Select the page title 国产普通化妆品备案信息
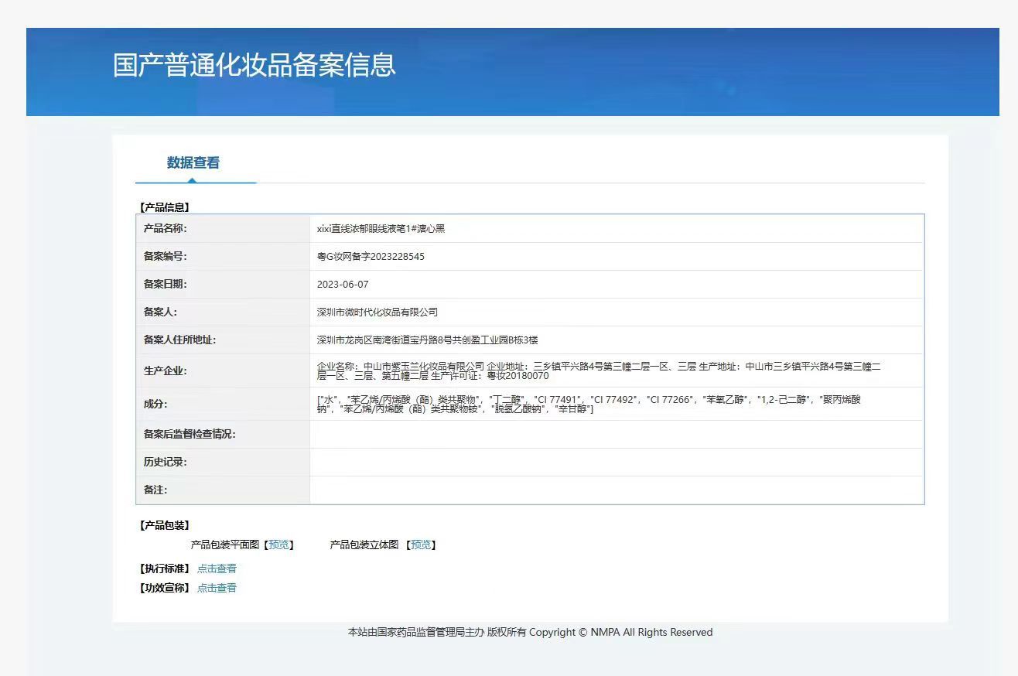1018x676 pixels. (x=254, y=65)
